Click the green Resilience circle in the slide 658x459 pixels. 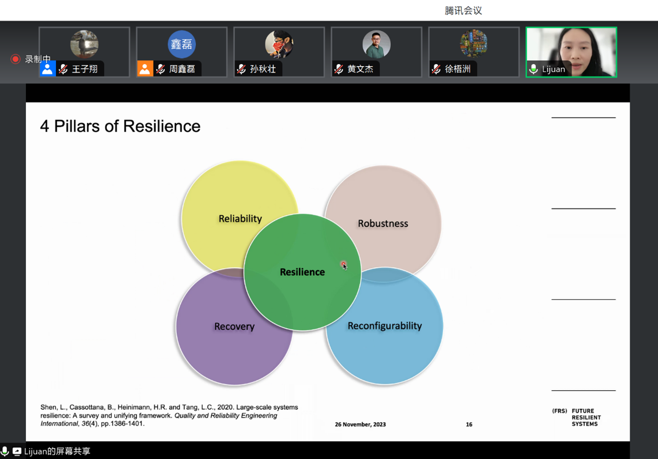click(x=302, y=290)
